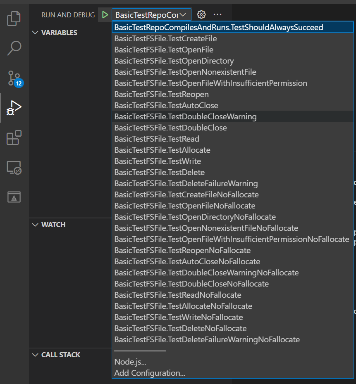
Task: Select BasicTestFSFile.TestCreateFile configuration
Action: (165, 38)
